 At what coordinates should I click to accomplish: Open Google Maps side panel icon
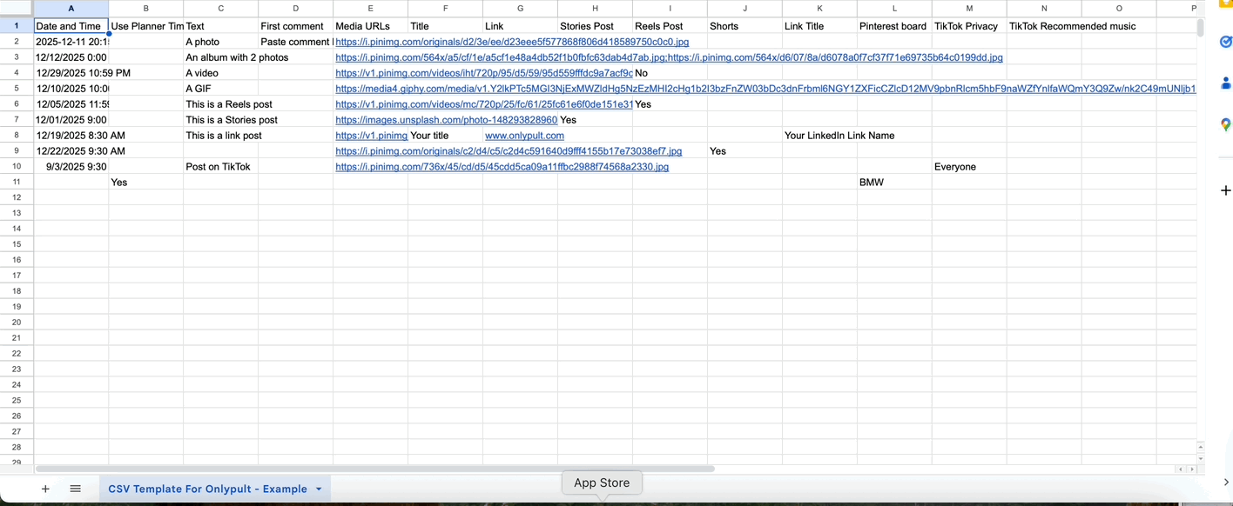pos(1226,125)
